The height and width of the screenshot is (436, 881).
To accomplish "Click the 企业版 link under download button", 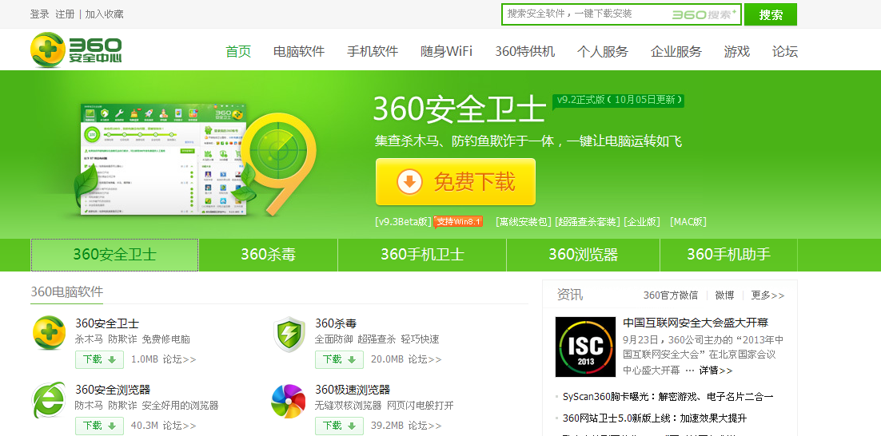I will point(642,222).
